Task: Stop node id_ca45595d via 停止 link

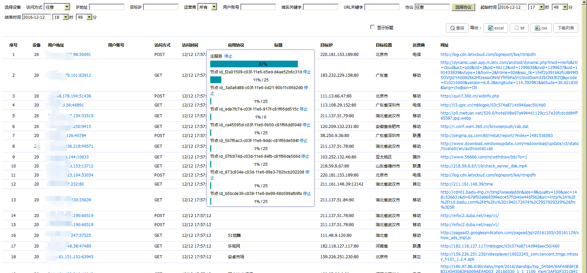Action: 307,125
